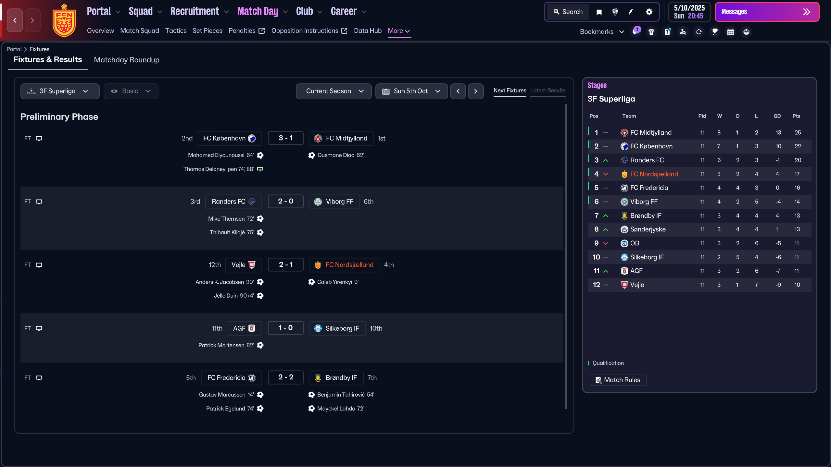This screenshot has width=831, height=467.
Task: Click the Vejle team button in fixtures list
Action: [x=243, y=265]
